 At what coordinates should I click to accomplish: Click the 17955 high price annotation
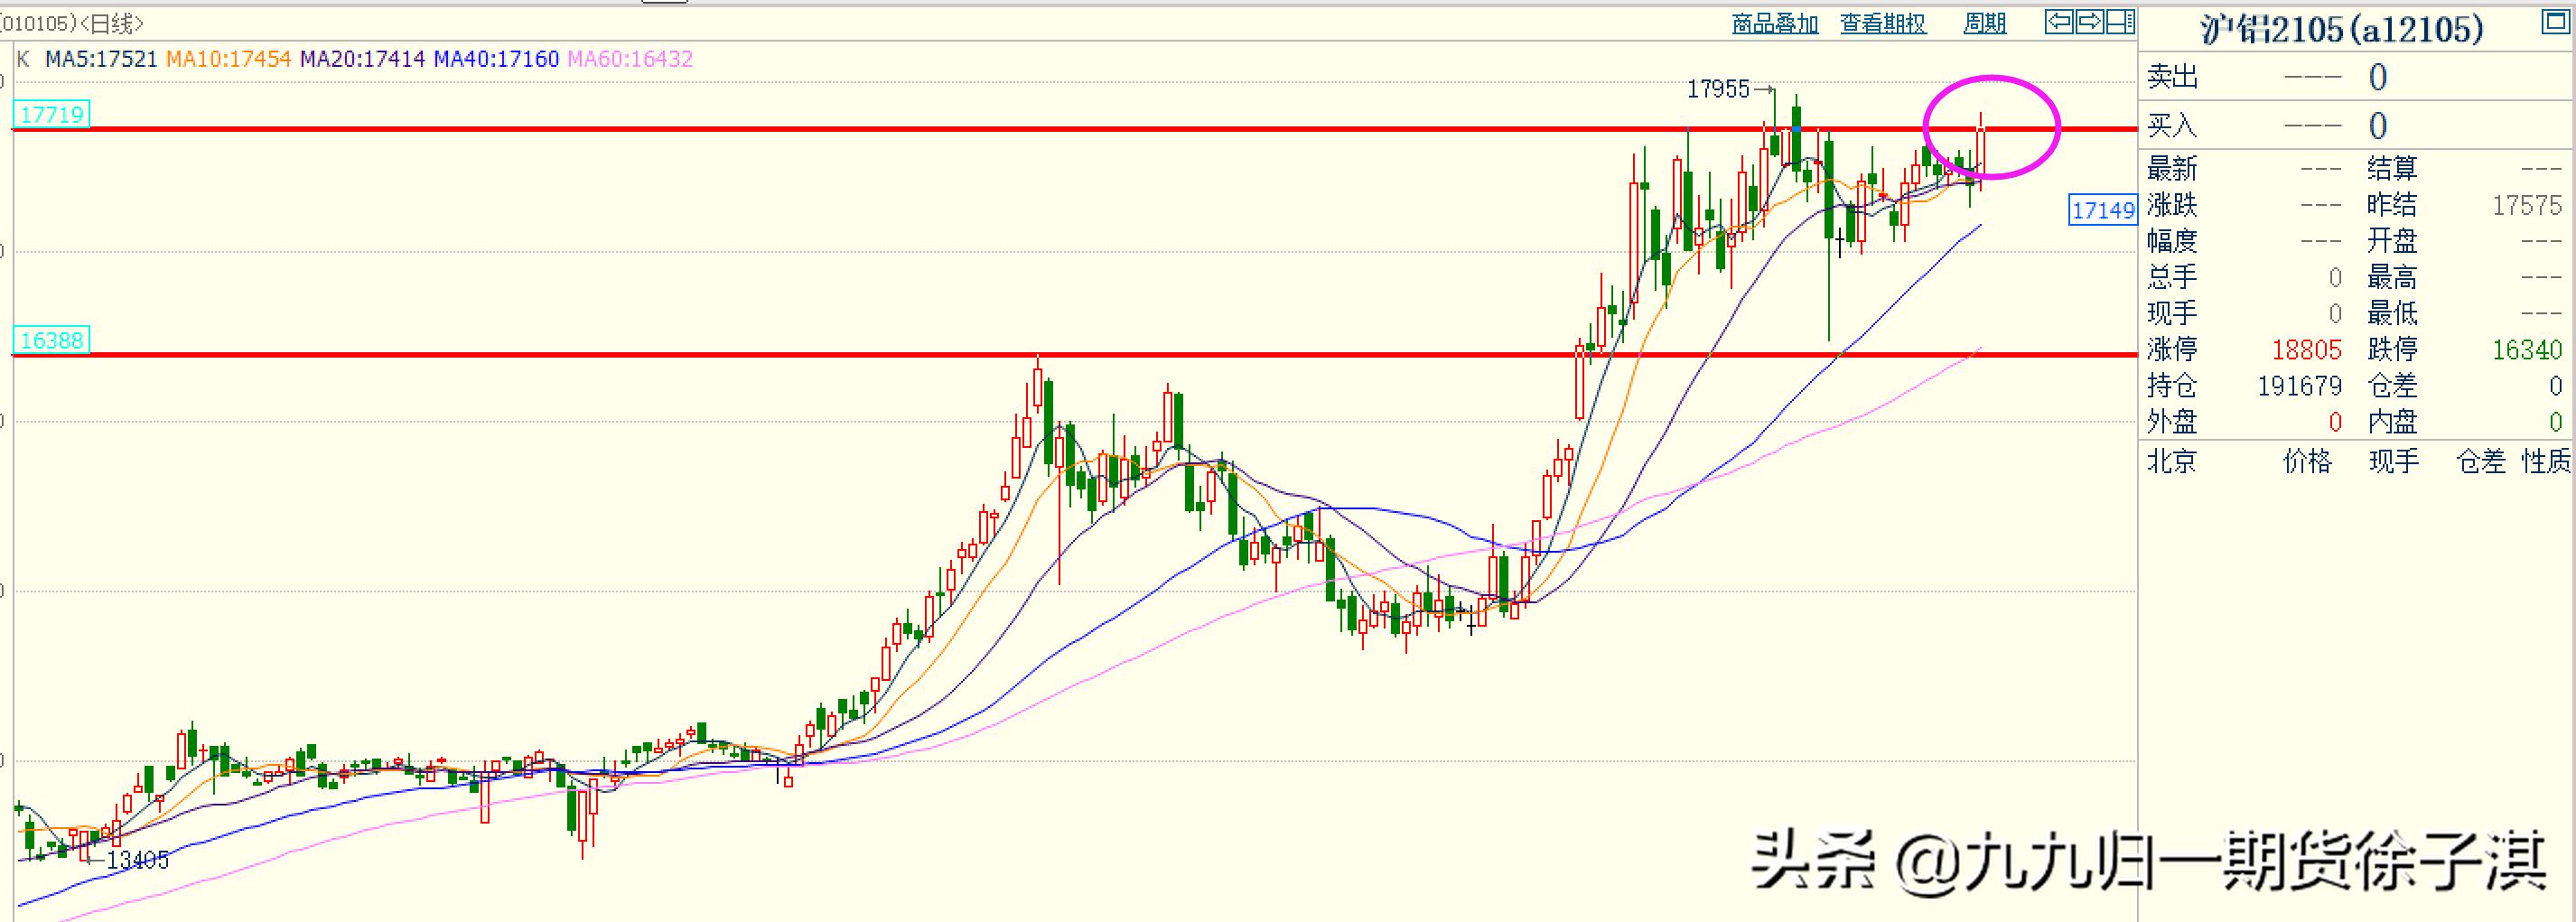pos(1718,90)
